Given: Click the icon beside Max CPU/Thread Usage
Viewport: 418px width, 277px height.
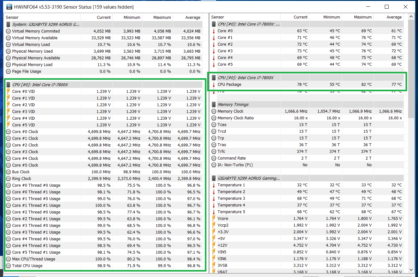Looking at the screenshot, I should coord(8,259).
